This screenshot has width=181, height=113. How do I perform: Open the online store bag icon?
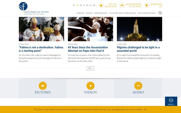tap(101, 6)
